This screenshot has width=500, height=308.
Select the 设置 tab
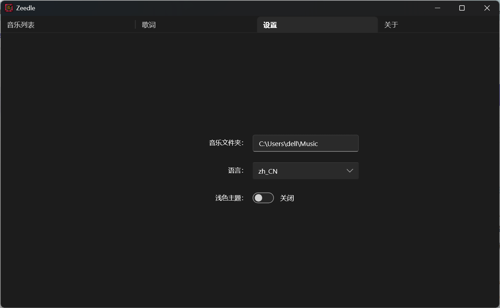point(270,25)
